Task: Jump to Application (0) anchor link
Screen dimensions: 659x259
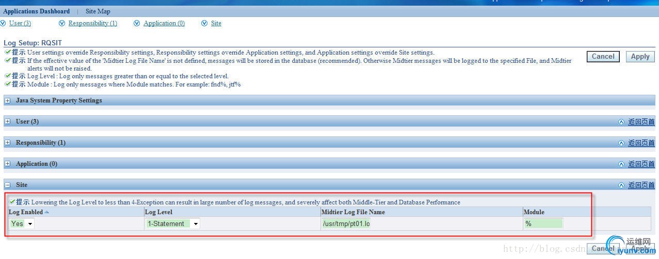Action: pos(164,23)
